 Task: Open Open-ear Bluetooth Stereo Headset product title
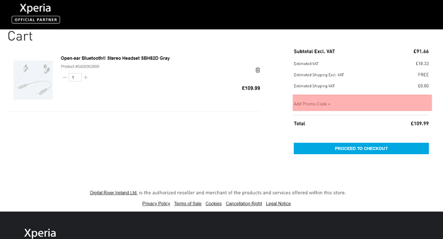116,58
